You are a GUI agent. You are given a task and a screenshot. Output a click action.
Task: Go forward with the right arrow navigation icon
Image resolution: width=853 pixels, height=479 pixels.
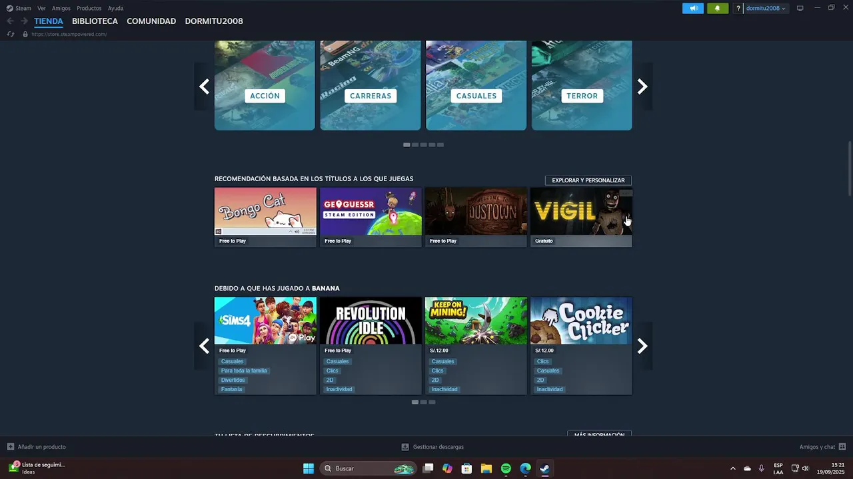point(24,21)
